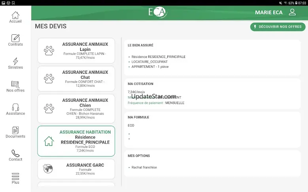
Task: Open the Plus hamburger menu icon
Action: coord(15,176)
